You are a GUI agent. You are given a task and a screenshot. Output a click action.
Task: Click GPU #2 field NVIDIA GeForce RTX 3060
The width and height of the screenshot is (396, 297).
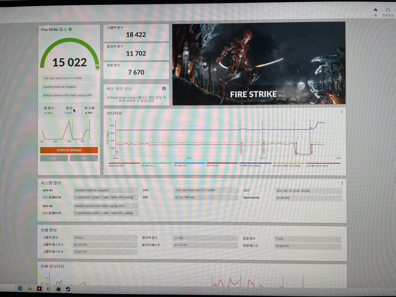[x=106, y=206]
